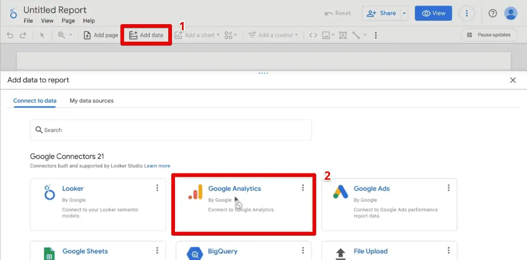Open Google Analytics card options dots
This screenshot has height=260, width=527.
click(x=303, y=188)
